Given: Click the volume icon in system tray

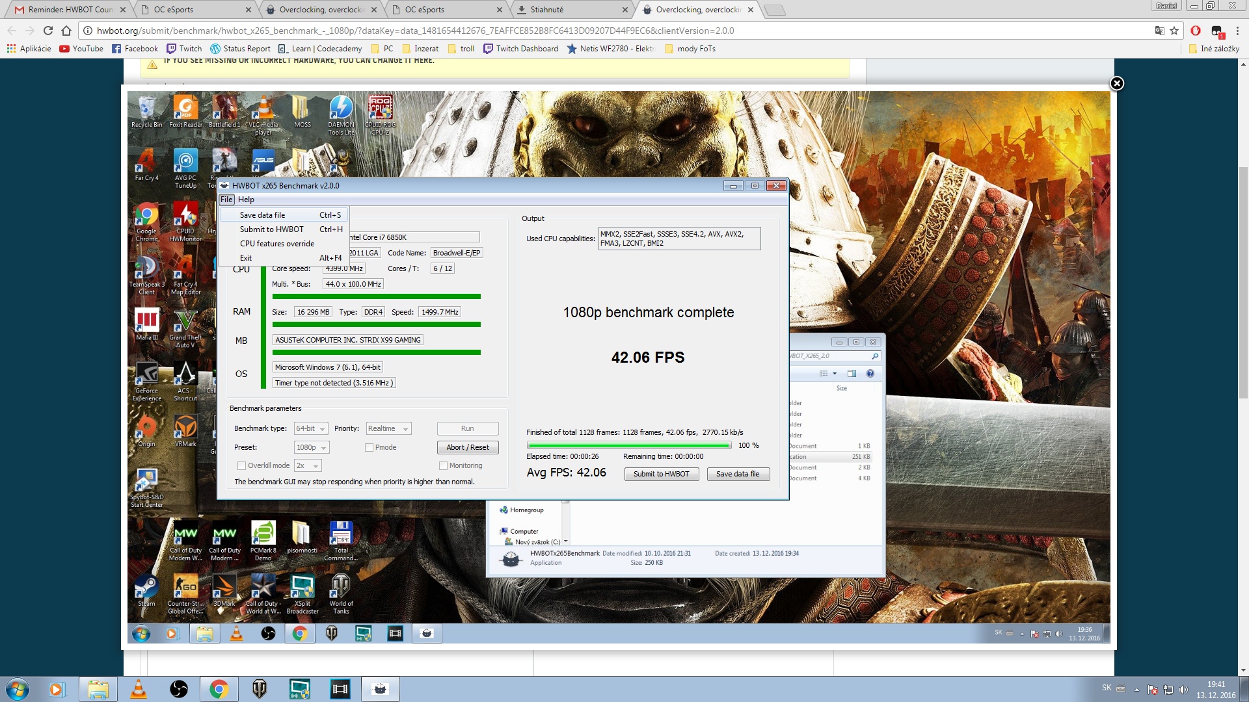Looking at the screenshot, I should [1183, 690].
